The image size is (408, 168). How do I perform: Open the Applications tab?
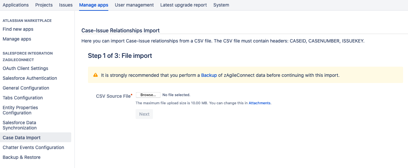(16, 5)
